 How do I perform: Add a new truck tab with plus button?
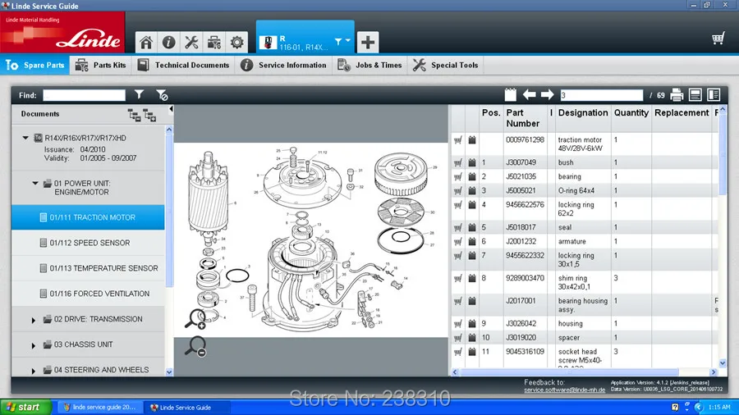(368, 43)
